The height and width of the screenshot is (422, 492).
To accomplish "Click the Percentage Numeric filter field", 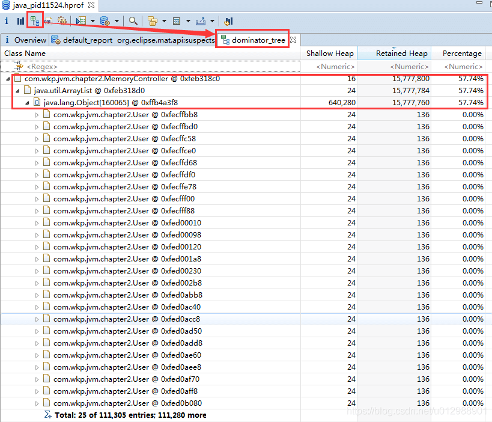I will click(458, 67).
